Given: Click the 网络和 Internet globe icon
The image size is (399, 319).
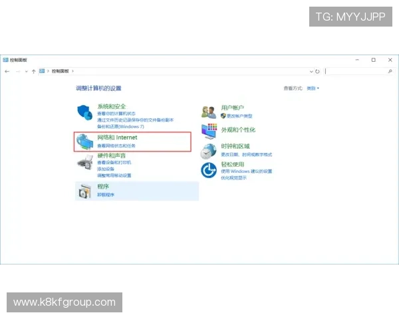Looking at the screenshot, I should (85, 142).
